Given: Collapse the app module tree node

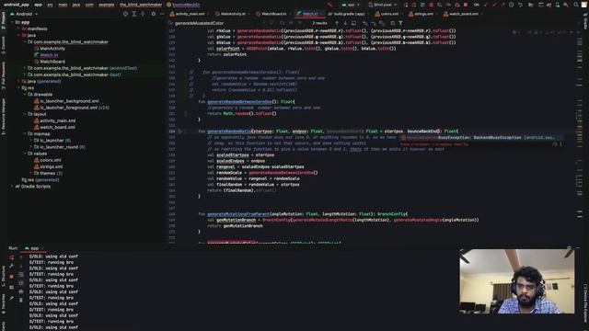Looking at the screenshot, I should pyautogui.click(x=12, y=22).
